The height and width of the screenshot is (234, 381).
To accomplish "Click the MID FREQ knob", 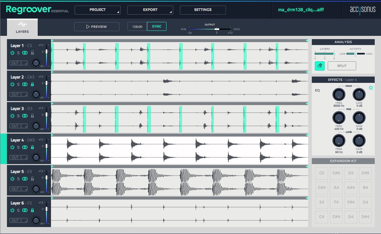I will pos(339,118).
